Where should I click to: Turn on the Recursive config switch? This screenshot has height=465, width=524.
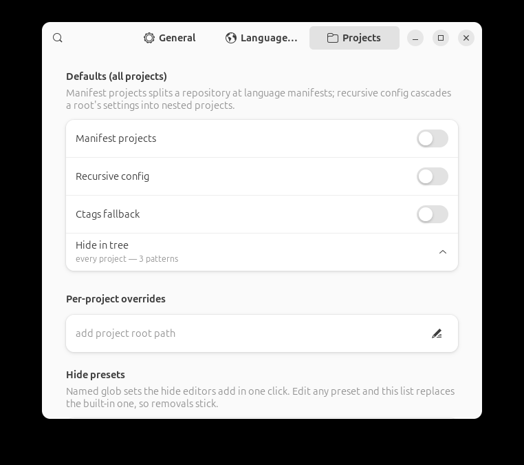coord(433,176)
